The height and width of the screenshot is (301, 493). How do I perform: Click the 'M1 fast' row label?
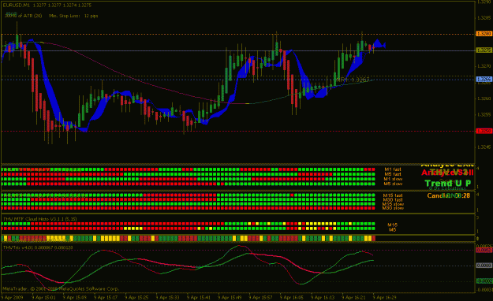[393, 169]
